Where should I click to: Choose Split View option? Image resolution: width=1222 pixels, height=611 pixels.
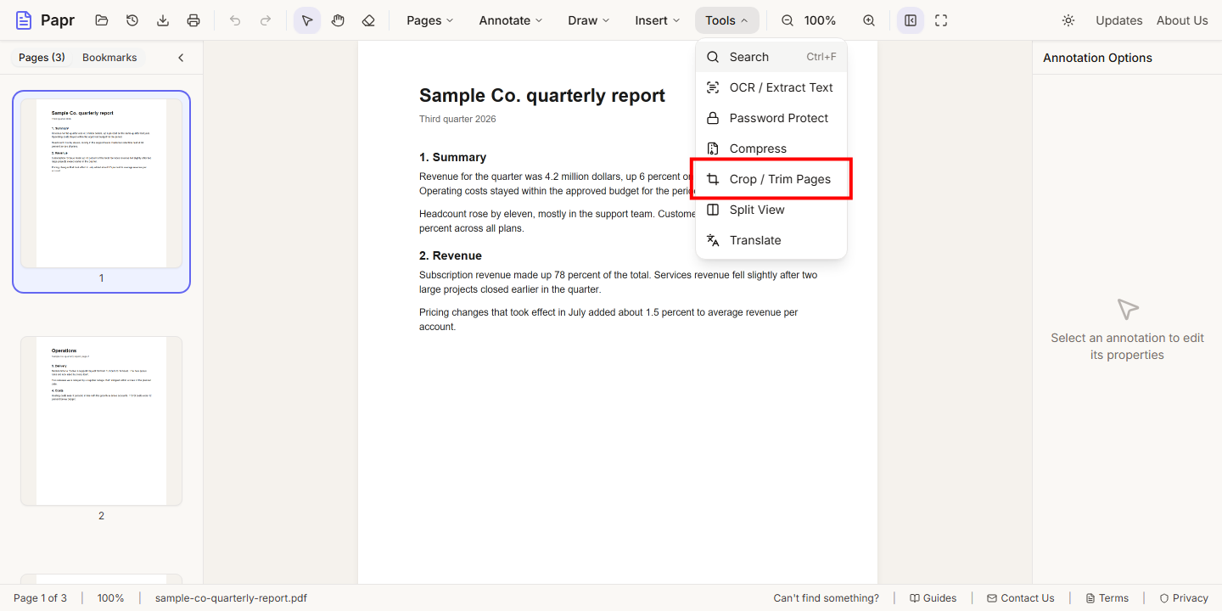pyautogui.click(x=771, y=210)
